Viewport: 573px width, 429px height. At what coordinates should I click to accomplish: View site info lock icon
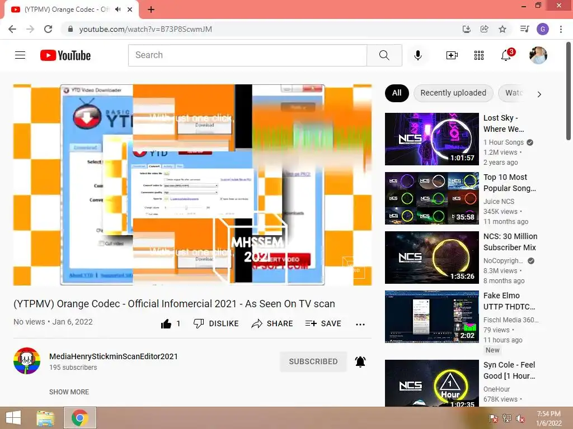click(71, 29)
